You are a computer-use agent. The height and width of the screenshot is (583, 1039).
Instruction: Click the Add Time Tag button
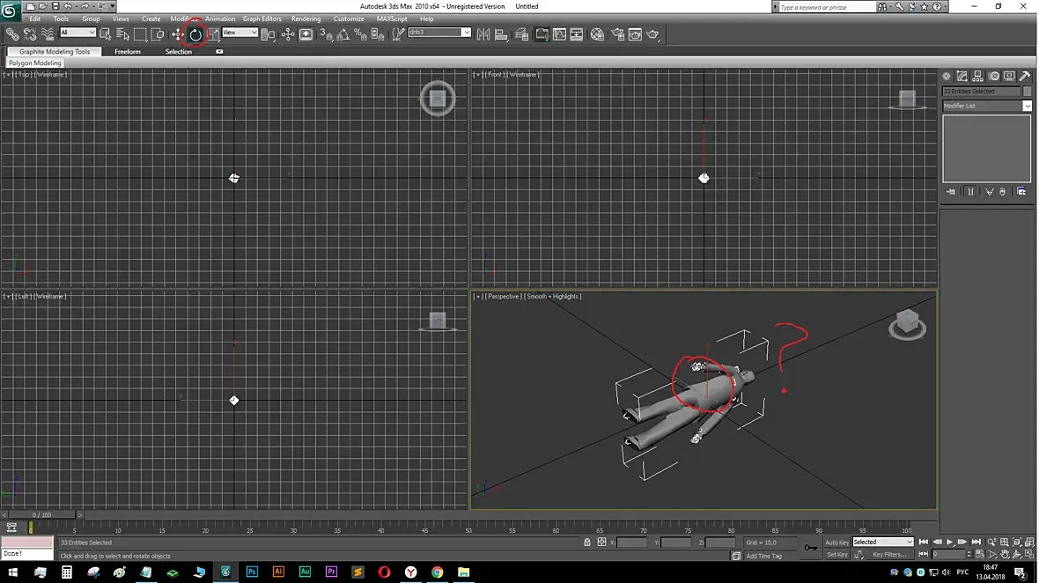(x=763, y=556)
